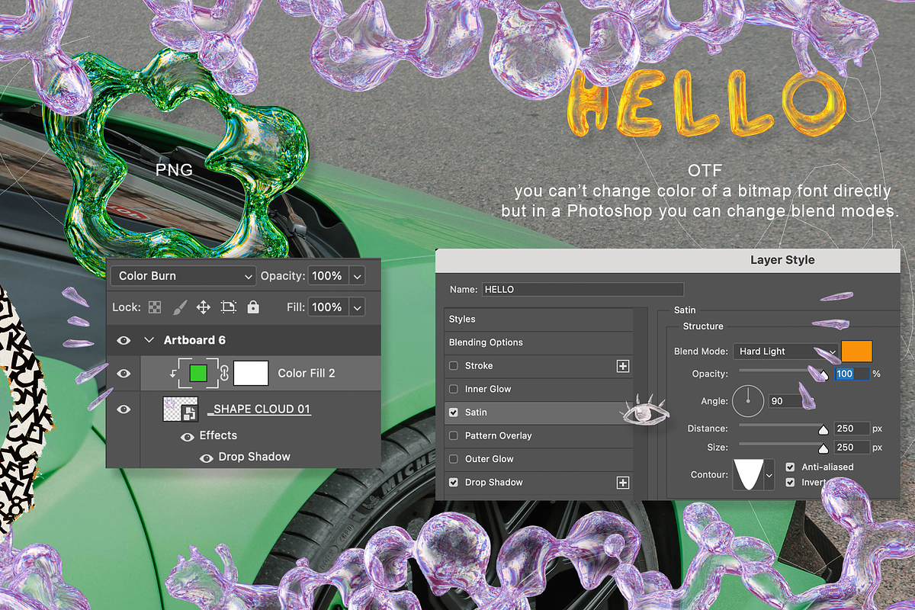Enable the Outer Glow checkbox
Viewport: 915px width, 610px height.
[454, 459]
